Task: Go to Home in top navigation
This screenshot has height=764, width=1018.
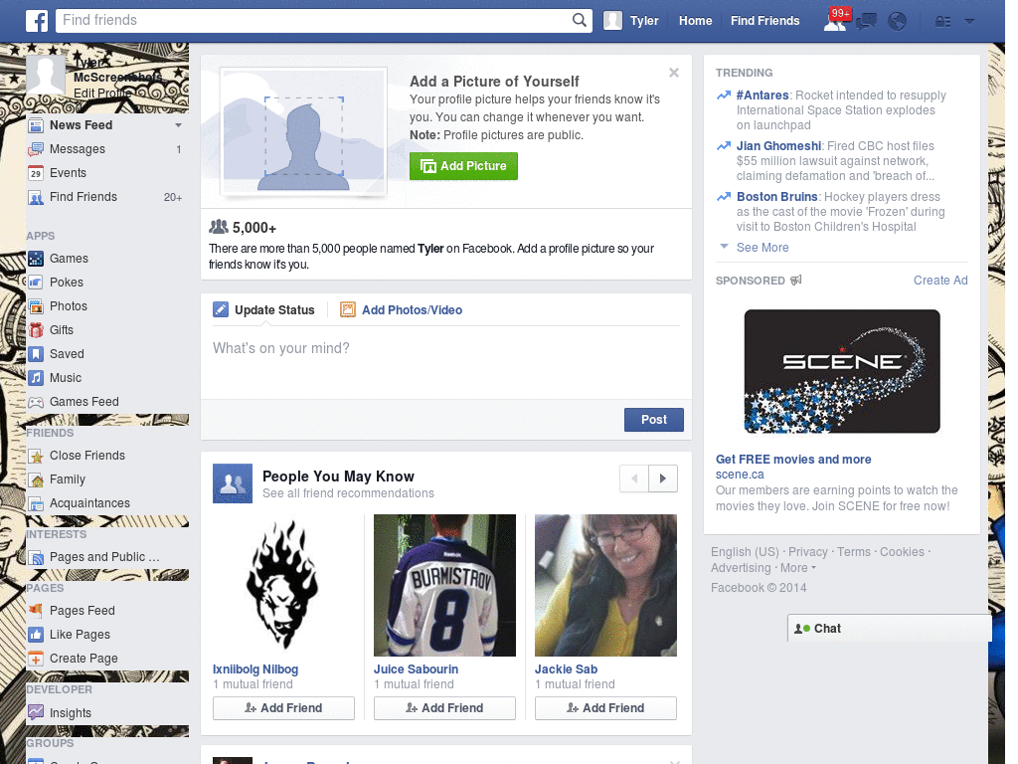Action: (x=695, y=21)
